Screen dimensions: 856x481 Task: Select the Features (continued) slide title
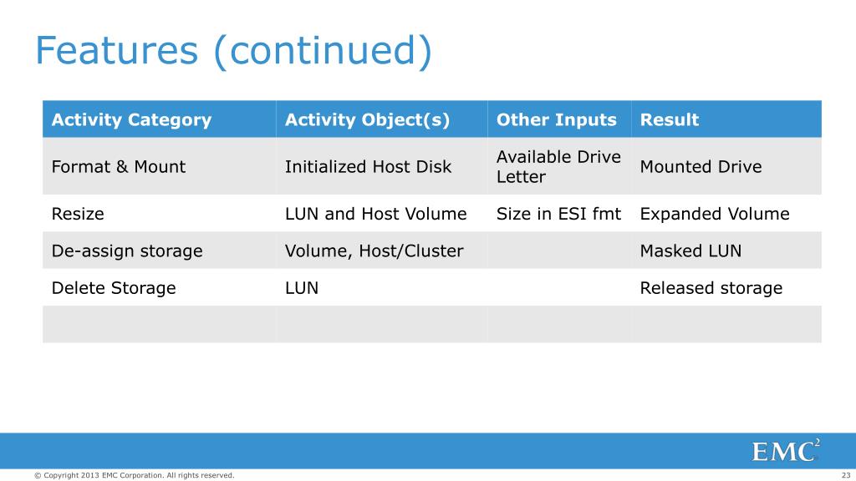[234, 51]
